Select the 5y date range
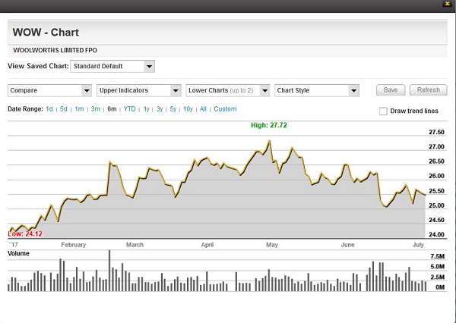This screenshot has height=323, width=456. click(173, 109)
